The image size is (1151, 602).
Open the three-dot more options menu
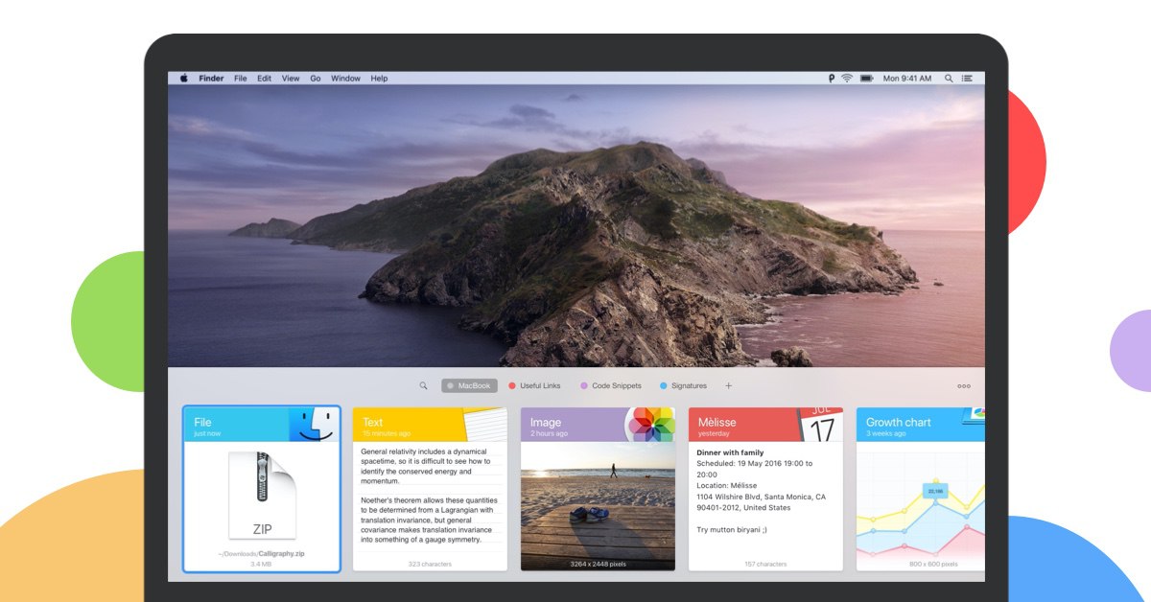tap(964, 386)
